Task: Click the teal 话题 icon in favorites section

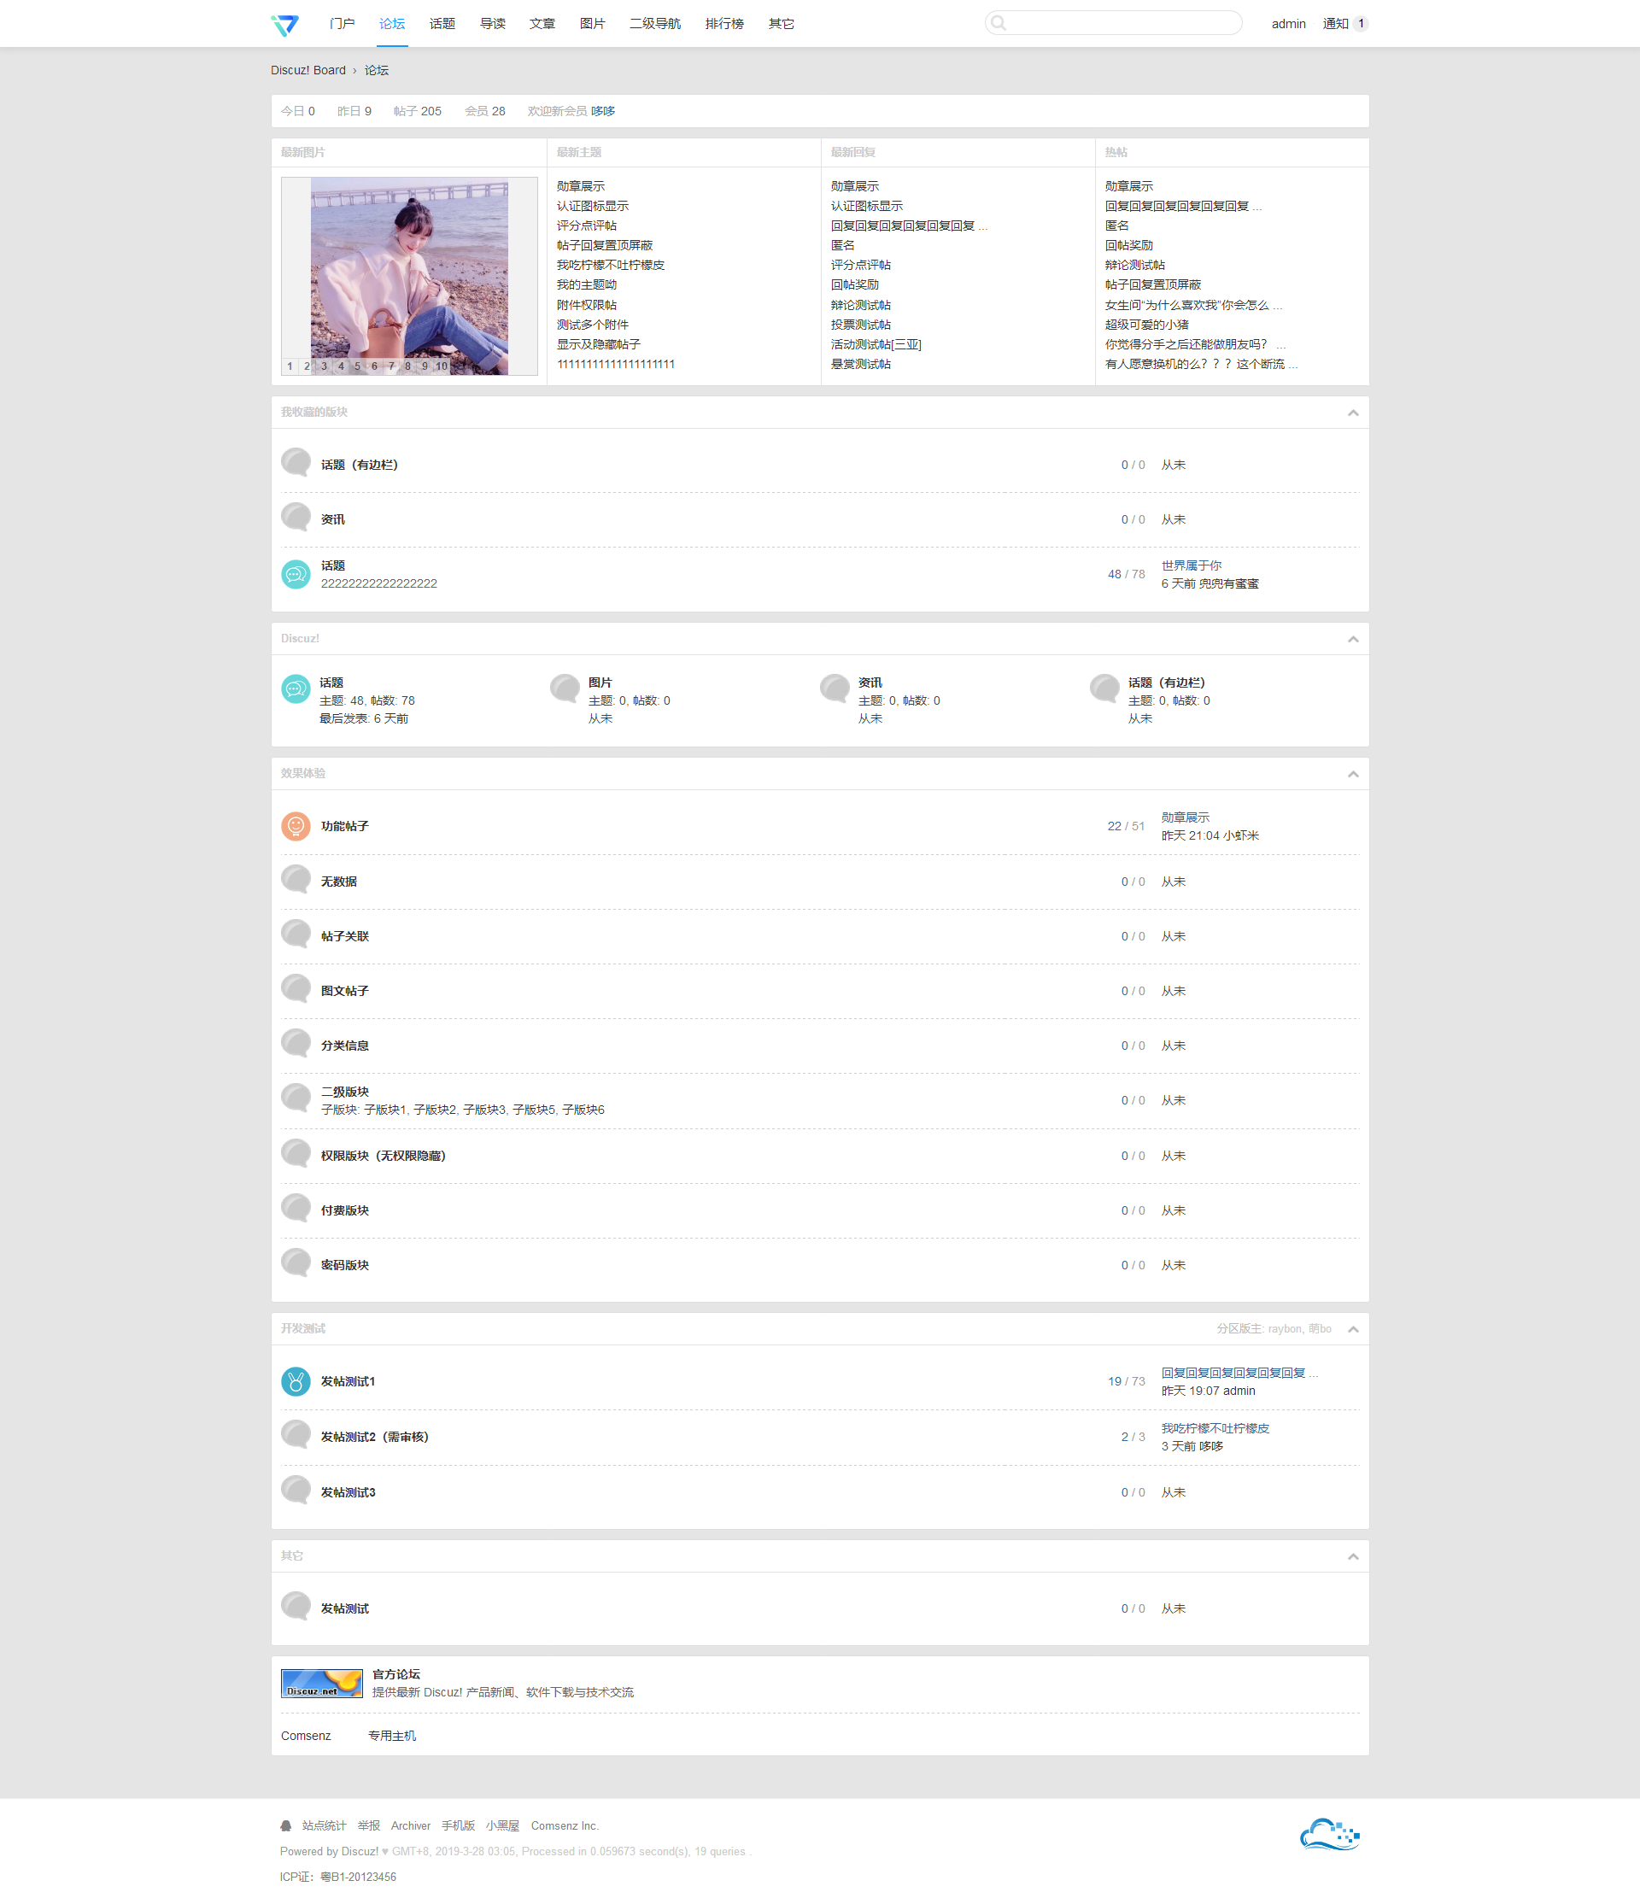Action: pos(296,574)
